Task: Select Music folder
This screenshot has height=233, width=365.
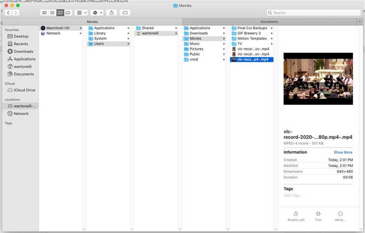Action: 204,44
